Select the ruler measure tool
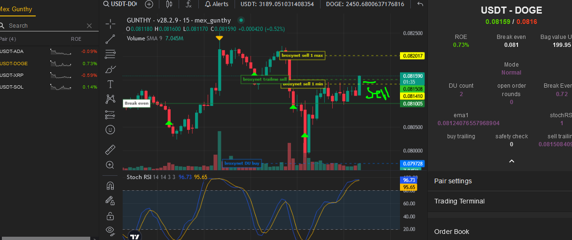Screen dimensions: 572x240 click(x=110, y=150)
